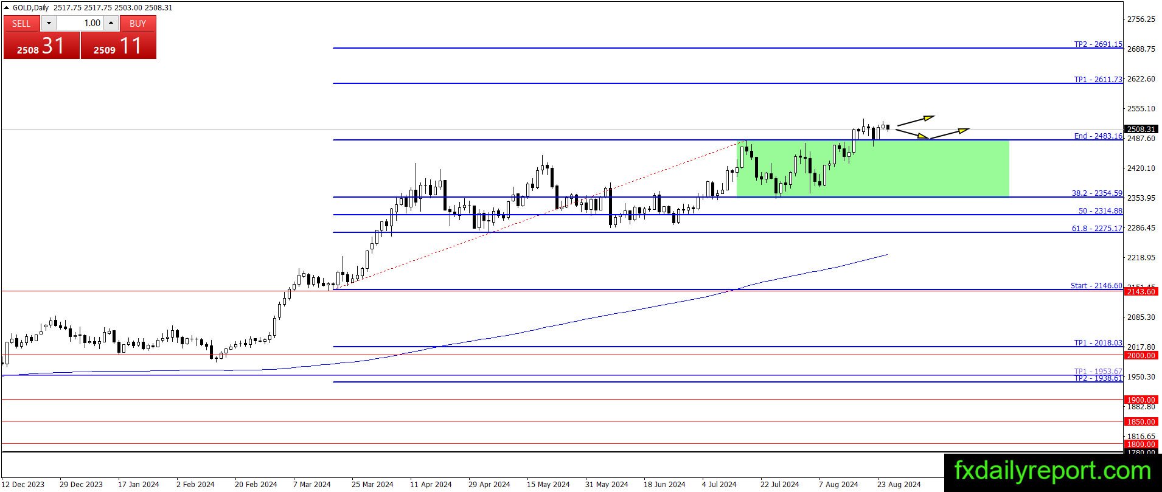
Task: Click the 38.2 - 2354.59 retracement label
Action: [1097, 193]
